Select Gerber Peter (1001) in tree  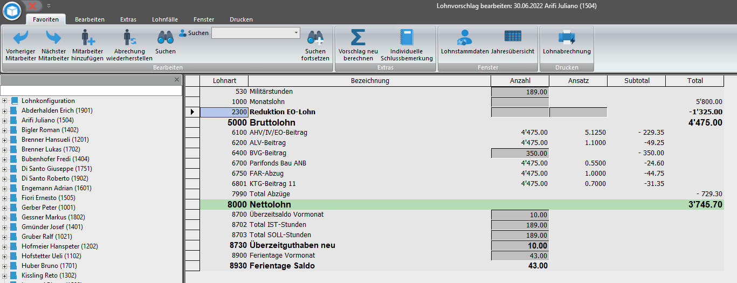point(49,208)
